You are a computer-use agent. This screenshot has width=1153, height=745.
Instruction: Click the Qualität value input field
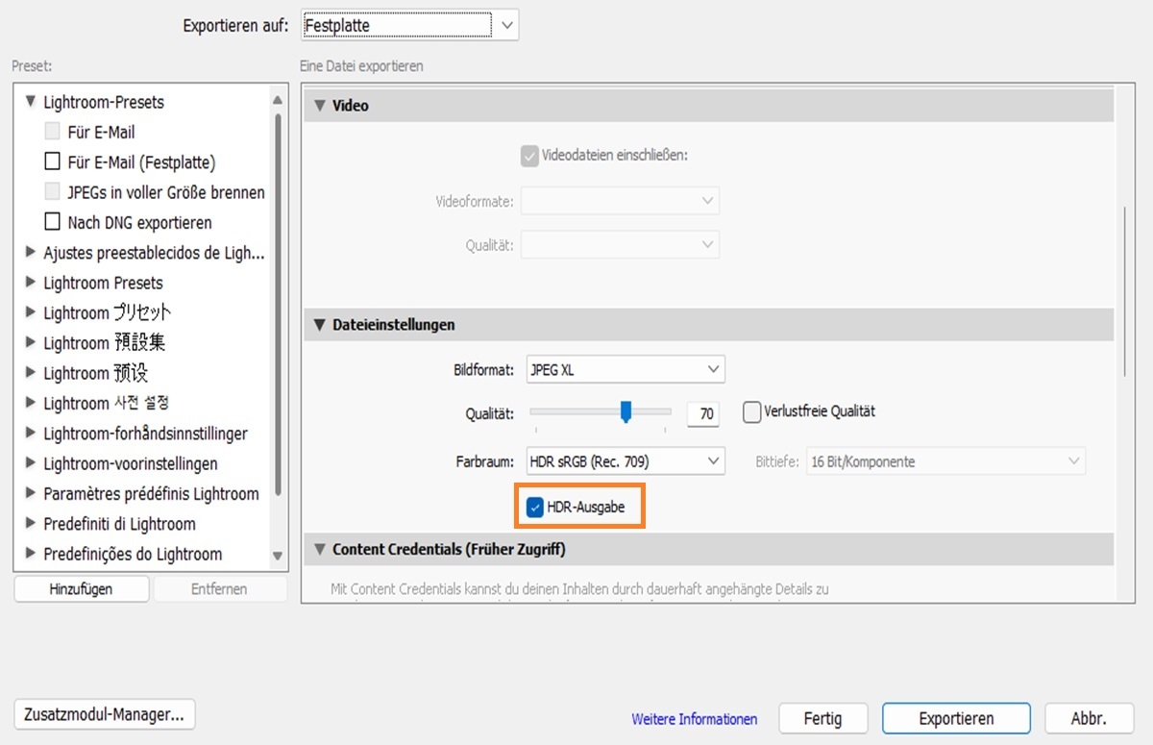[x=706, y=413]
